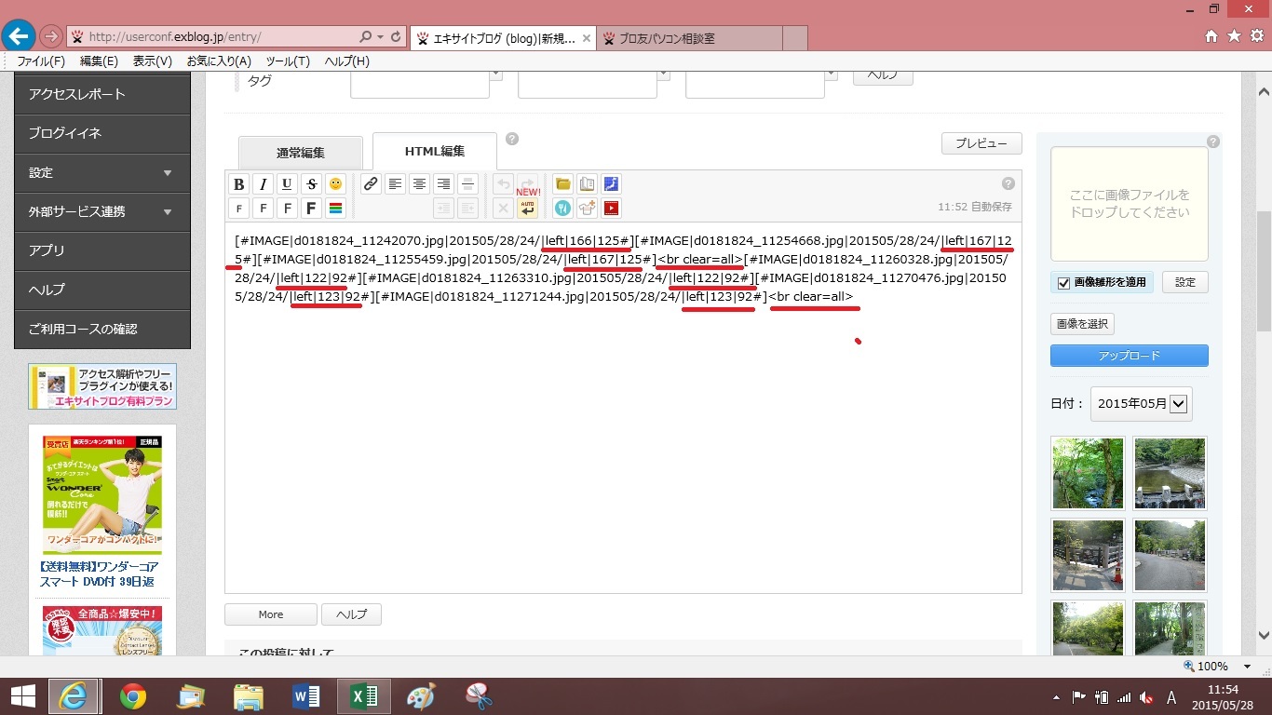Click the page vertical scrollbar thumb
The image size is (1272, 715).
(1264, 272)
